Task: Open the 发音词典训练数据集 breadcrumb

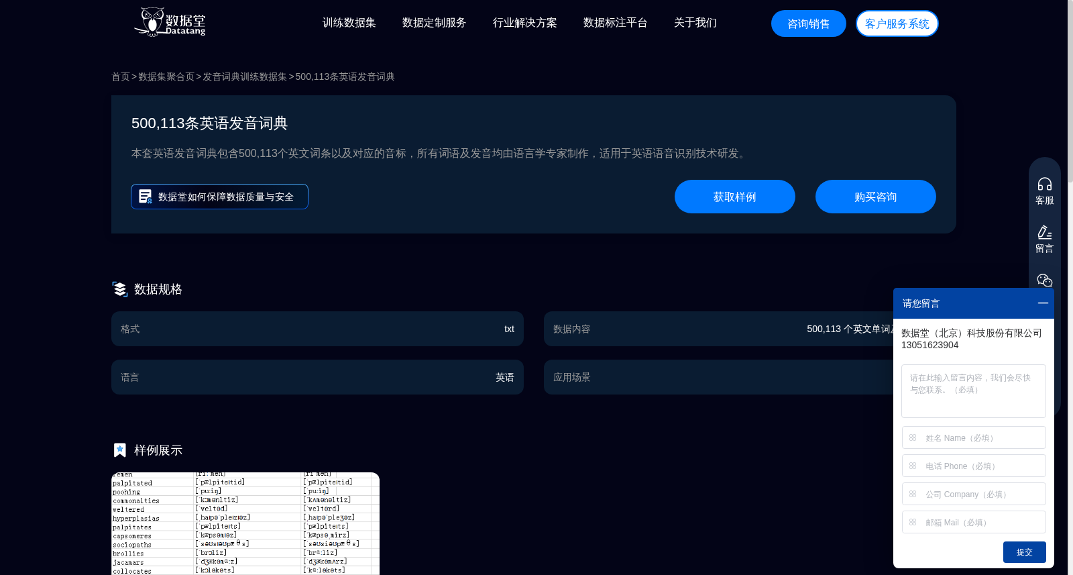Action: (245, 76)
